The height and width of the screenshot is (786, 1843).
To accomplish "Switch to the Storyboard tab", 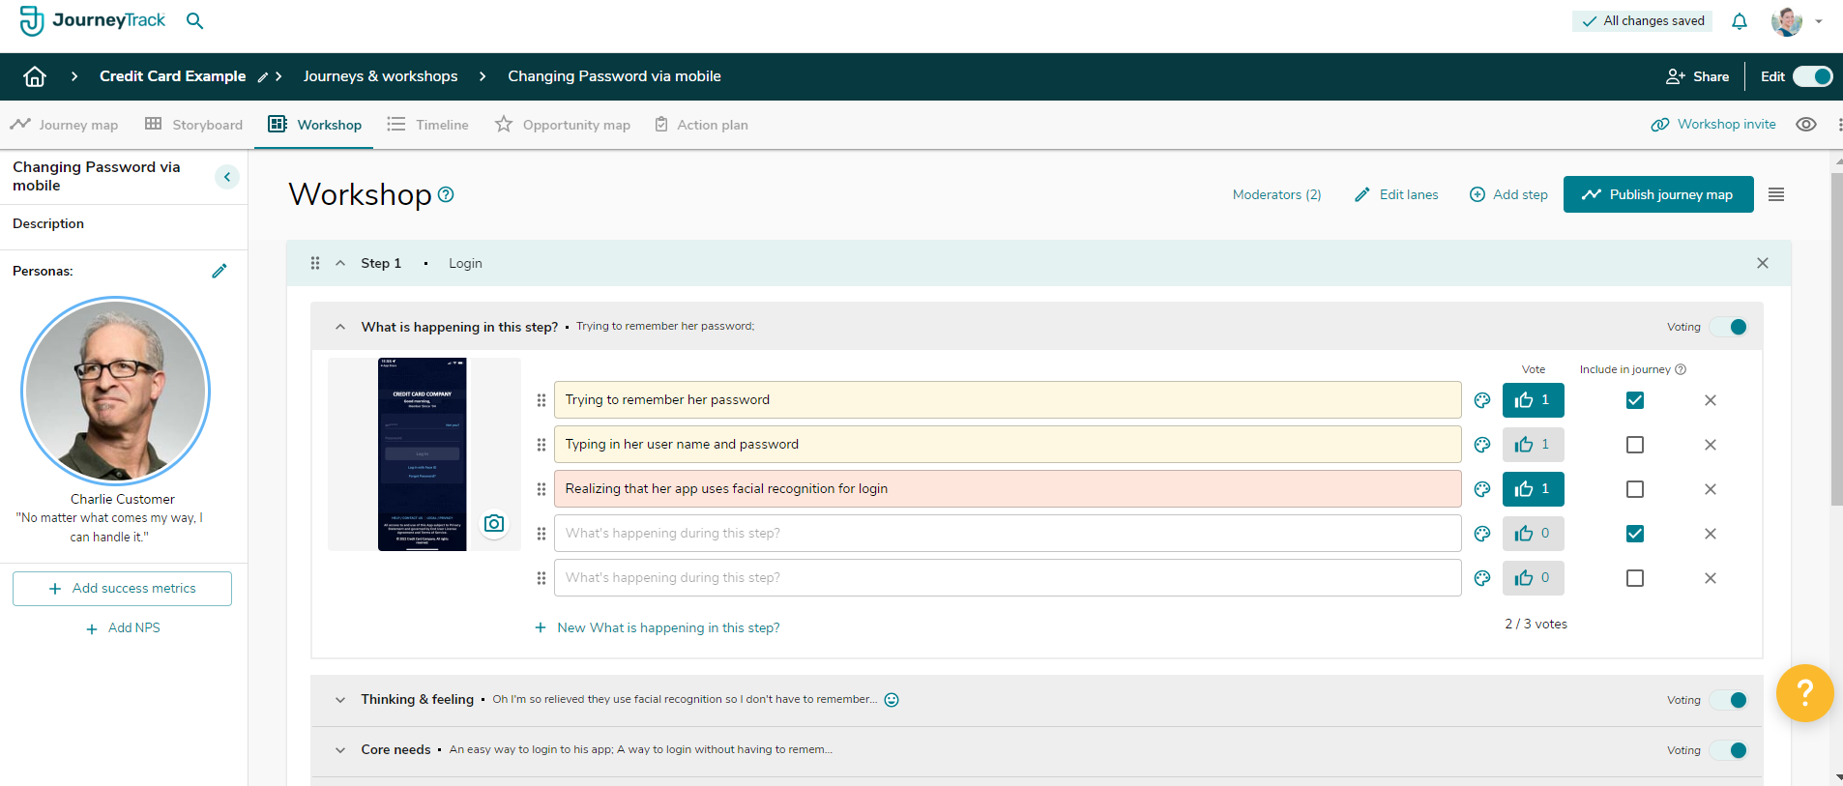I will (193, 125).
